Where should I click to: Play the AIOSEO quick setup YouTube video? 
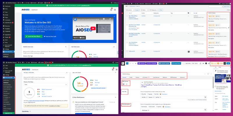point(93,28)
